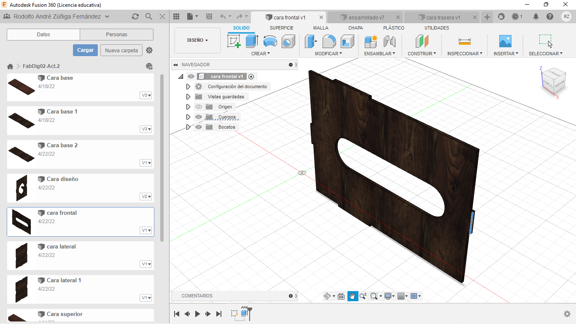Click the Create Sketch tool icon
The width and height of the screenshot is (576, 324).
pyautogui.click(x=234, y=41)
